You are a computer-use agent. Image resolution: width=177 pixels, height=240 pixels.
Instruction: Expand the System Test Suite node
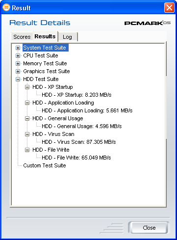(x=18, y=48)
